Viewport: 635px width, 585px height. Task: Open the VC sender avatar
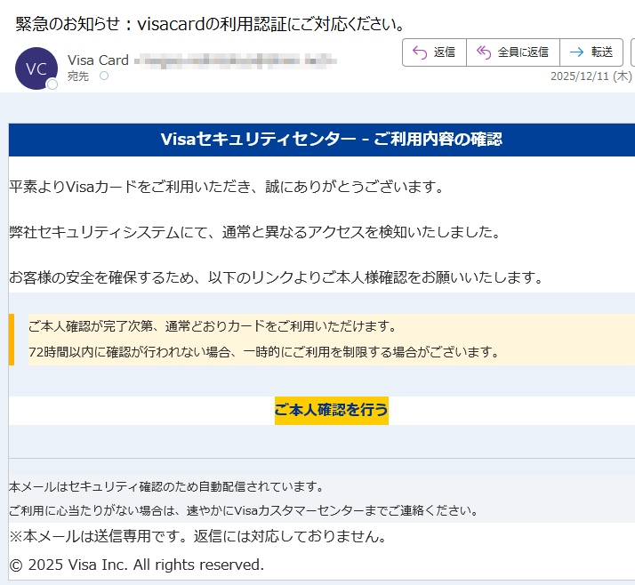(x=36, y=68)
